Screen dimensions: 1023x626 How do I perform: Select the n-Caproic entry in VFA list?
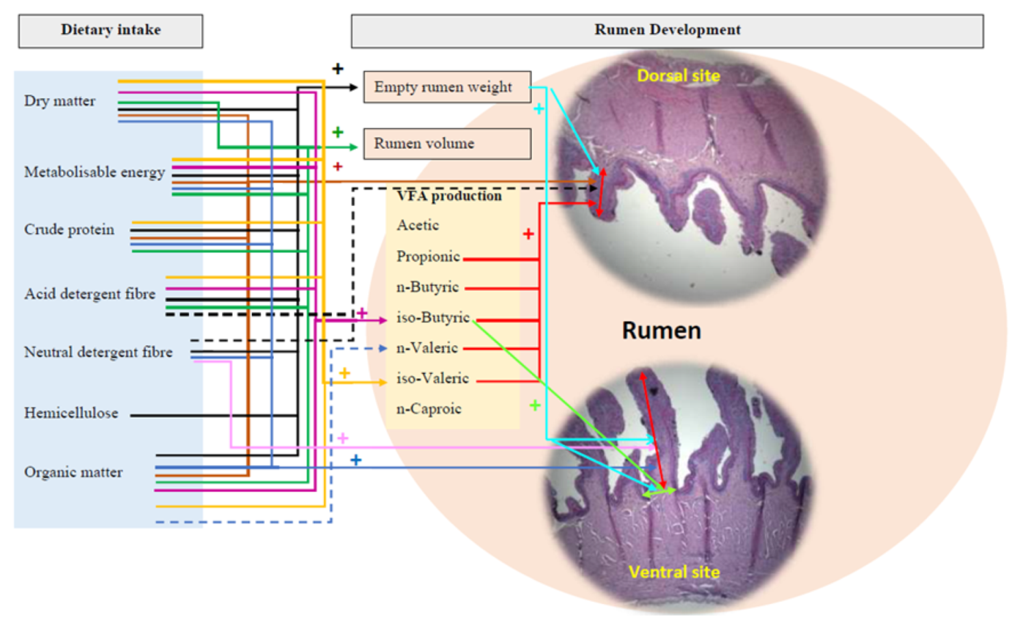pyautogui.click(x=429, y=409)
